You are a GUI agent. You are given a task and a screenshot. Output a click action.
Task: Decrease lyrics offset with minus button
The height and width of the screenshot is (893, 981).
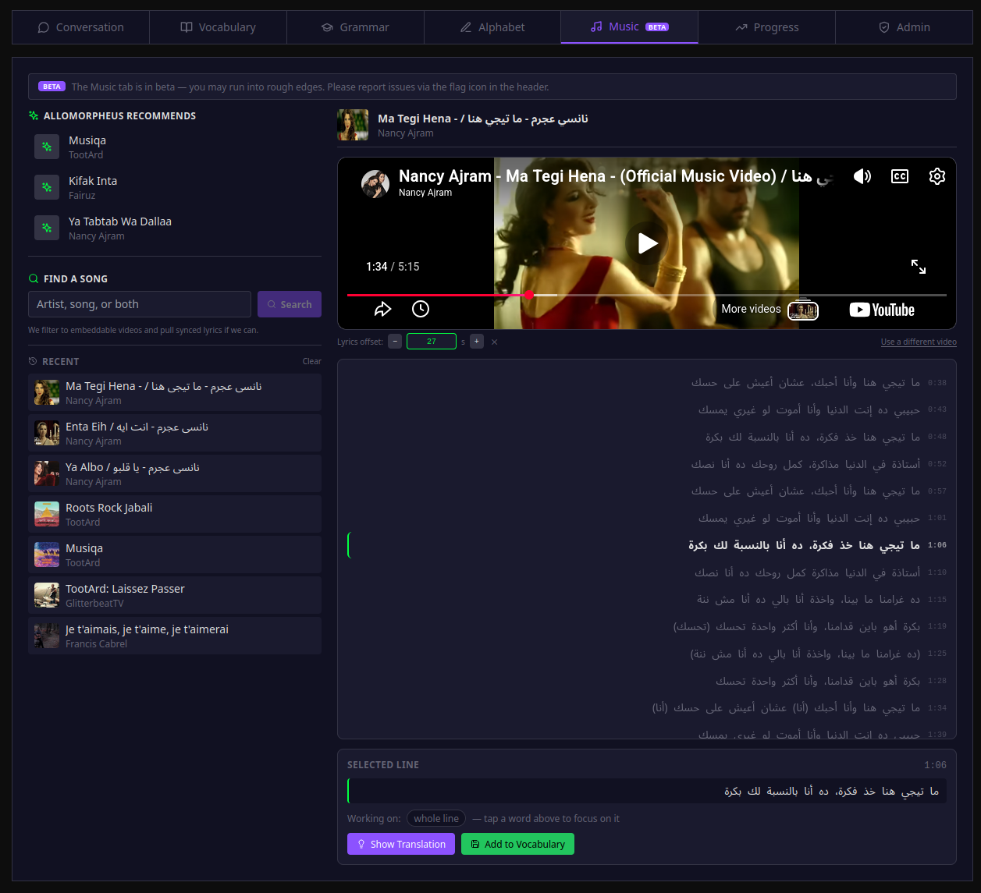[x=395, y=342]
